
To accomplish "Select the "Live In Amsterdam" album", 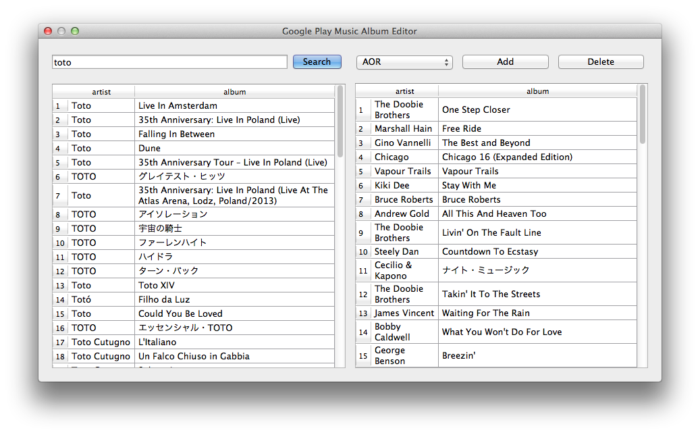I will coord(235,106).
